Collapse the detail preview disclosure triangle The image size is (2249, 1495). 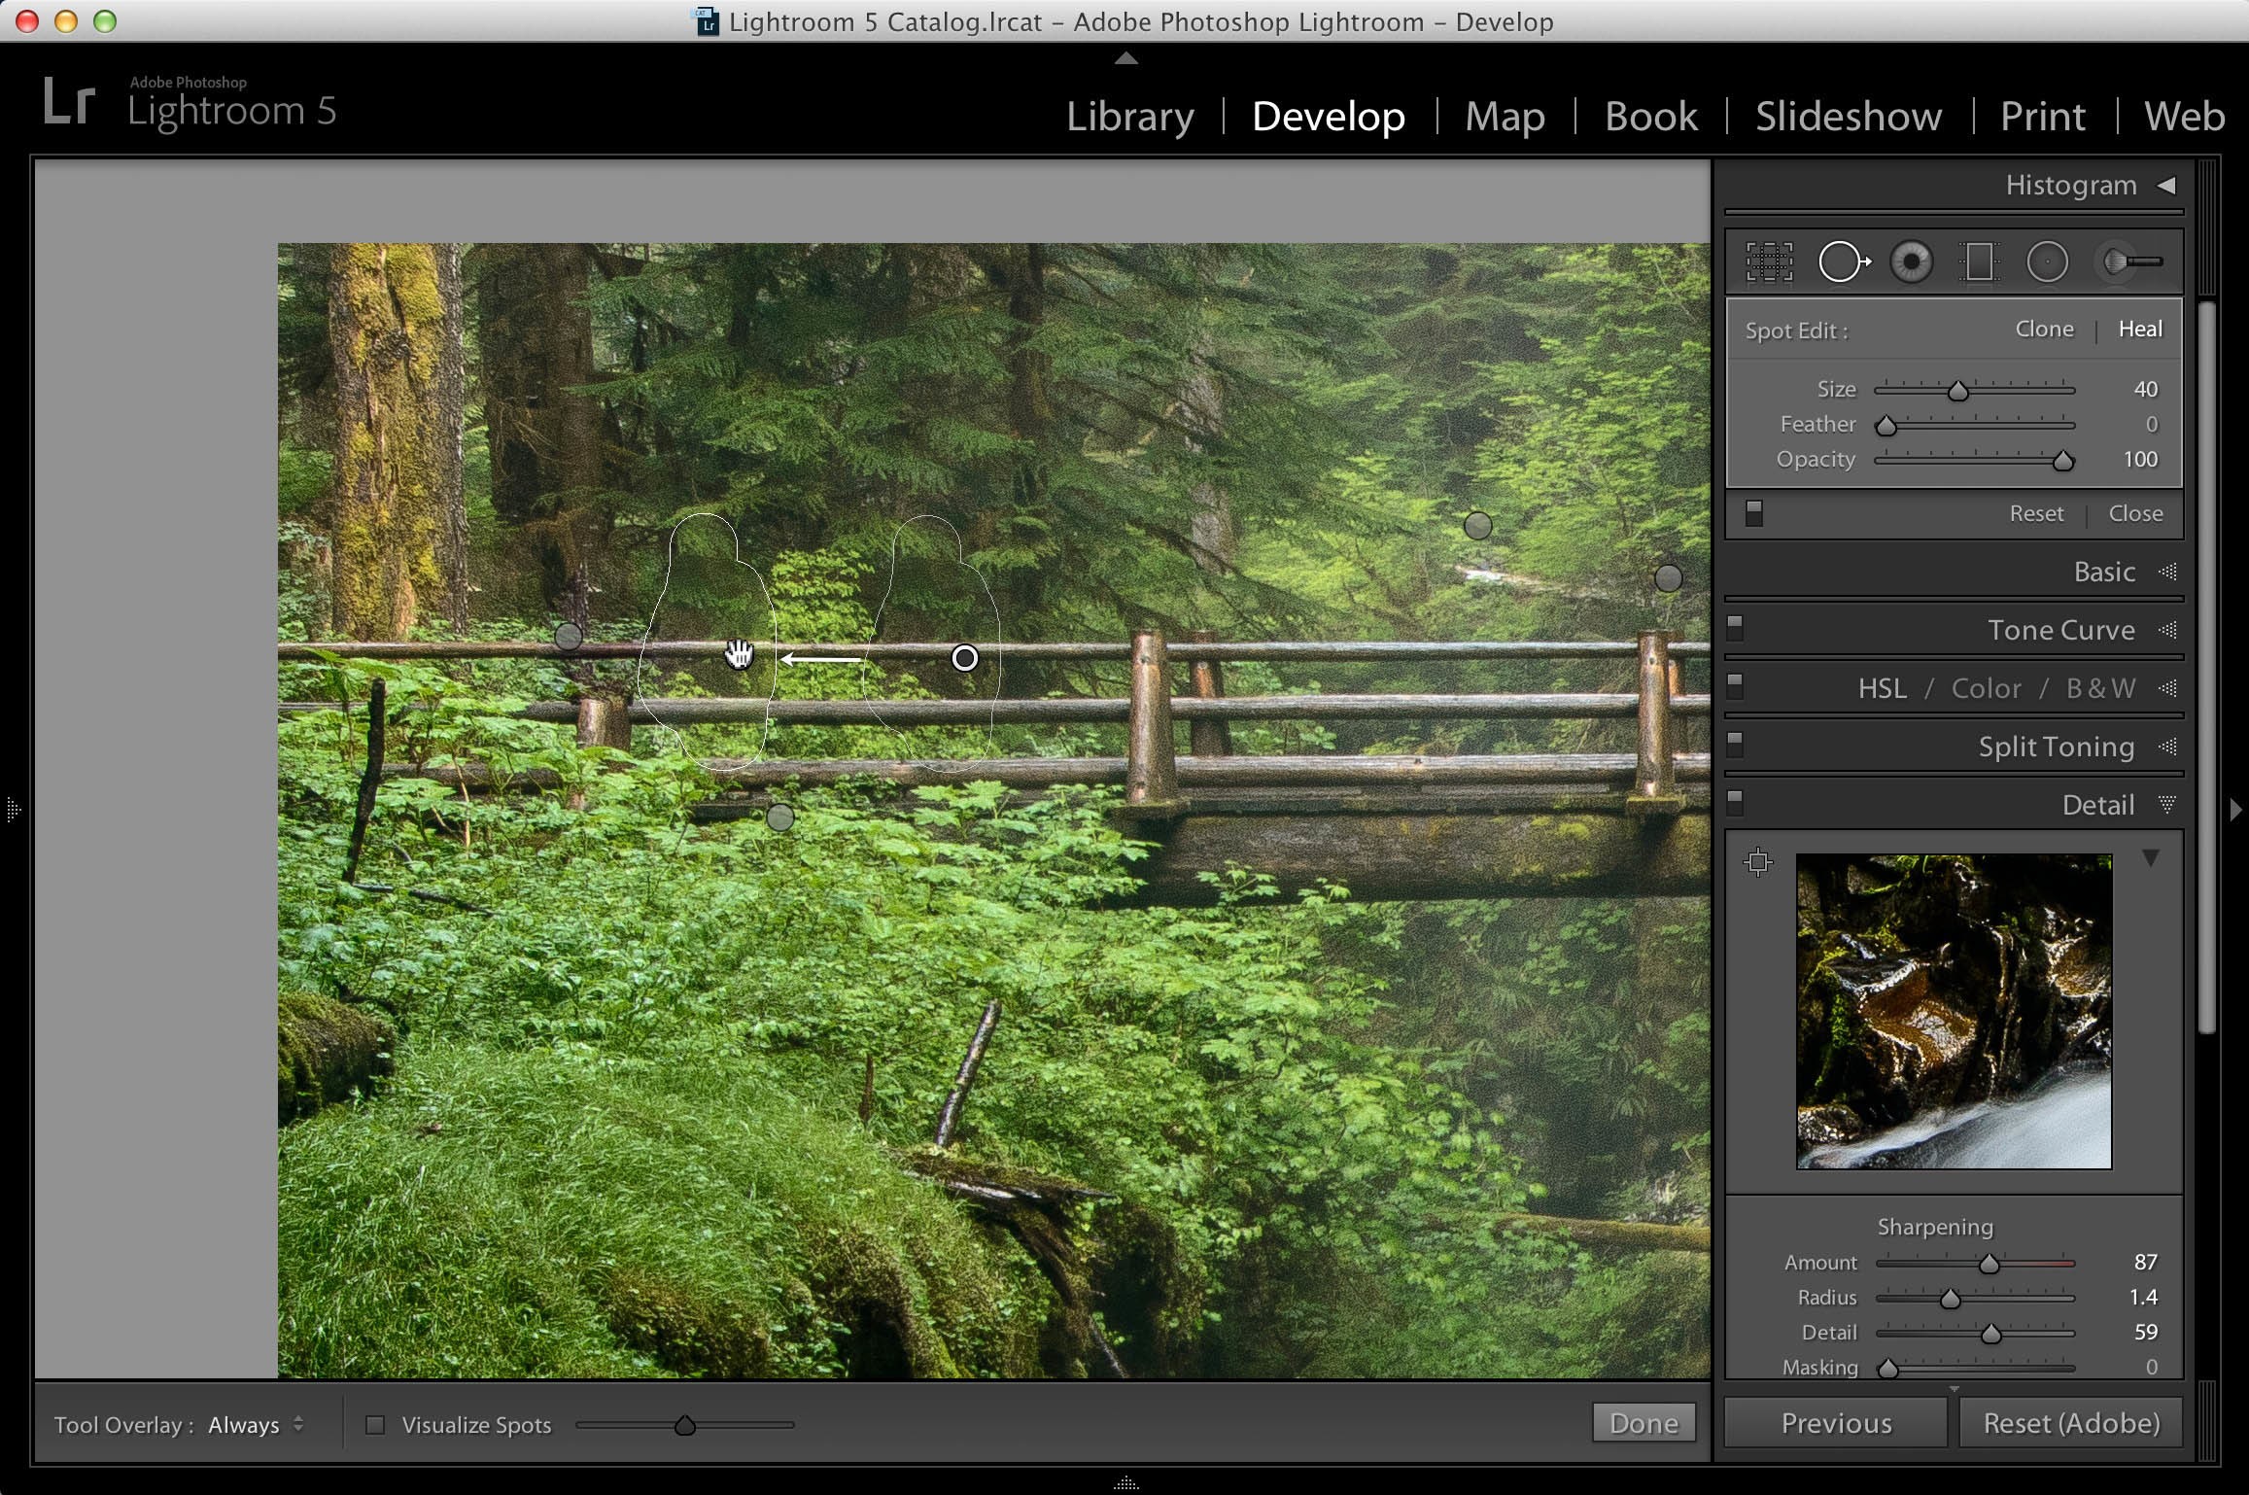pos(2151,858)
